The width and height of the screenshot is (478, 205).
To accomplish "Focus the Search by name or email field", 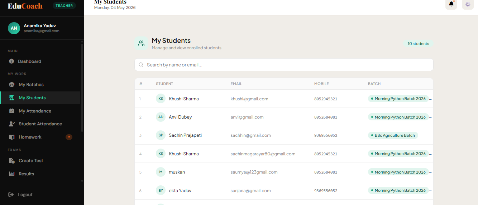I will click(284, 65).
